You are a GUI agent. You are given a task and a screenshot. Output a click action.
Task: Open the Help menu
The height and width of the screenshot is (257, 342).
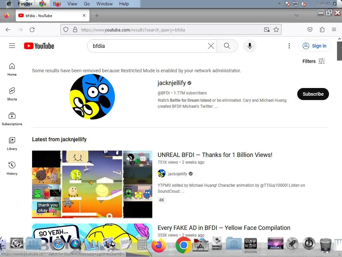[124, 4]
